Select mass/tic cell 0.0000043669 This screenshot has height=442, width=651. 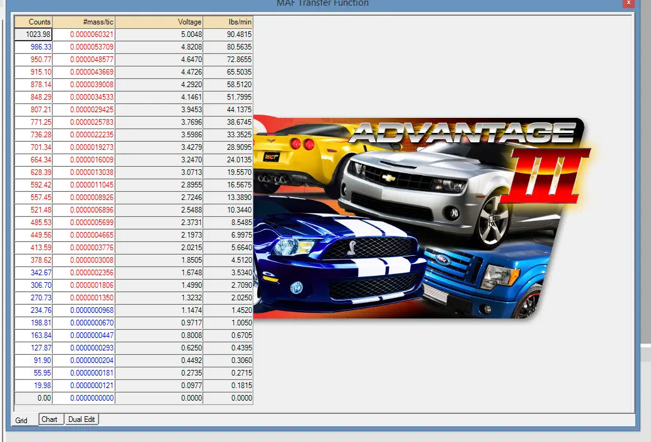point(83,72)
